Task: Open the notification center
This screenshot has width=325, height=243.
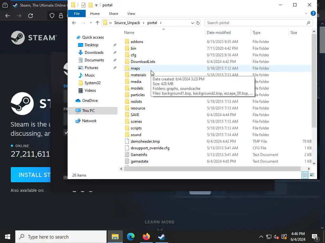Action: tap(315, 237)
